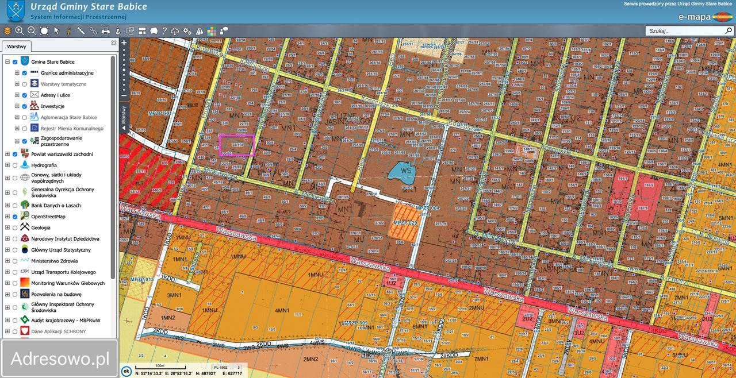Click the cloud download toolbar icon
This screenshot has height=378, width=736.
click(x=175, y=31)
